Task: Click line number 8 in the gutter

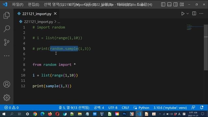Action: [x=24, y=65]
